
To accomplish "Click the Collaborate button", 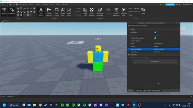I will click(170, 4).
